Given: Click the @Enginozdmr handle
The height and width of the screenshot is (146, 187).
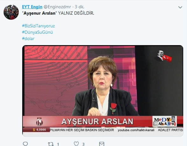Looking at the screenshot, I should coord(57,7).
